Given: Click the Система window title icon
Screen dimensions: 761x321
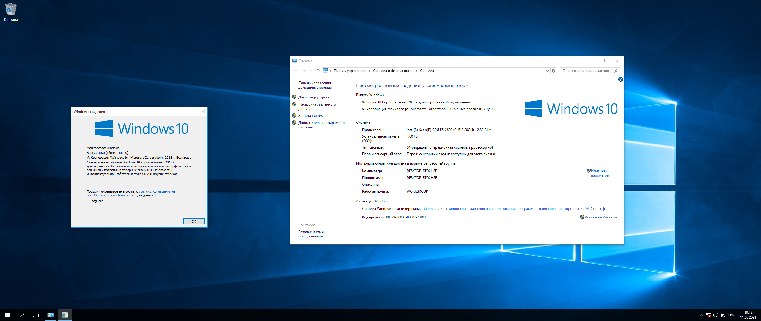Looking at the screenshot, I should tap(295, 61).
